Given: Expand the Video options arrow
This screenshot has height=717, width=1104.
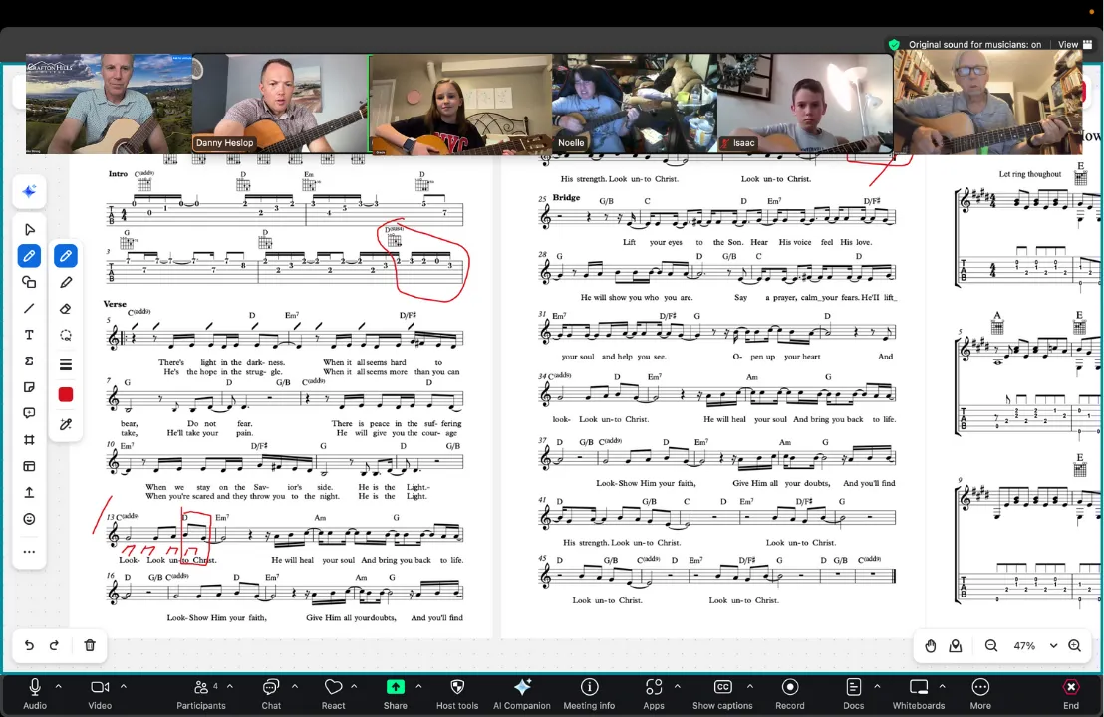Looking at the screenshot, I should pos(124,686).
